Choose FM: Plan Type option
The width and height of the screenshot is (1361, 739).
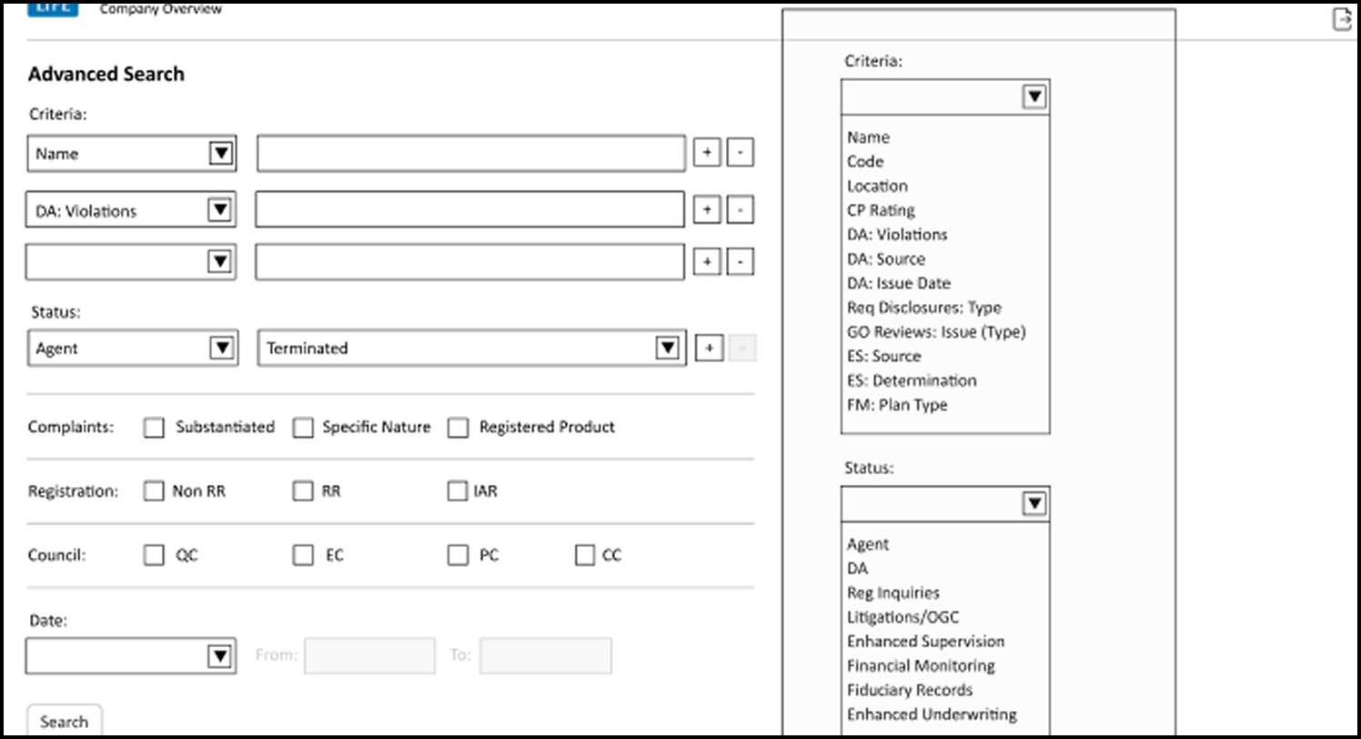[897, 405]
